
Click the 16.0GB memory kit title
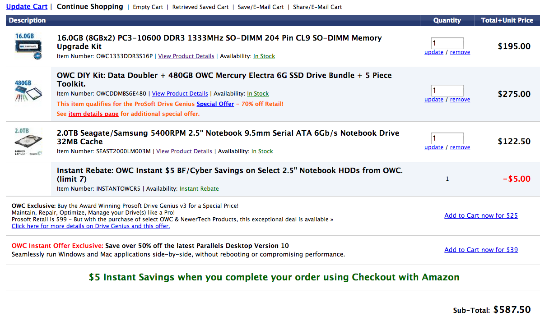[x=219, y=42]
